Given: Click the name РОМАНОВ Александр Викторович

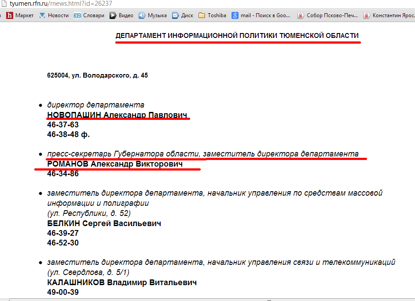Looking at the screenshot, I should (115, 164).
